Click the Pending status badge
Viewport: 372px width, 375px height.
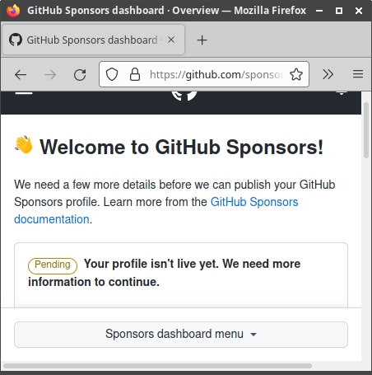53,265
